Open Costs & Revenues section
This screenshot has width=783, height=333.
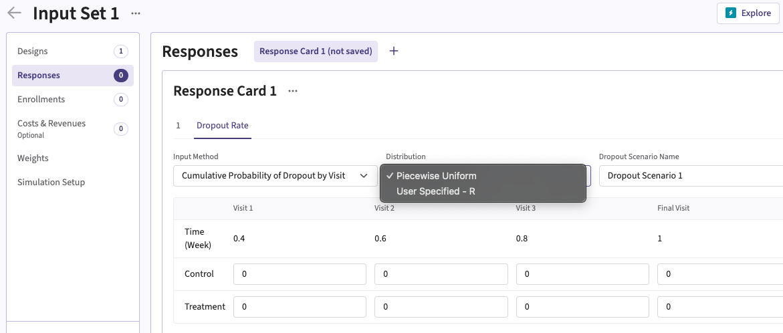coord(51,124)
